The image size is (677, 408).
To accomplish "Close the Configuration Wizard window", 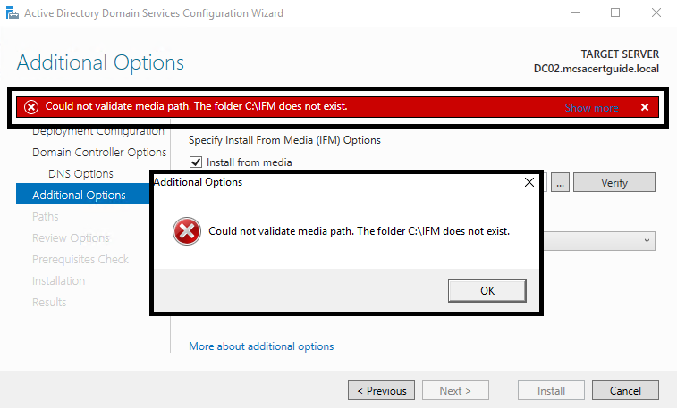I will coord(656,12).
